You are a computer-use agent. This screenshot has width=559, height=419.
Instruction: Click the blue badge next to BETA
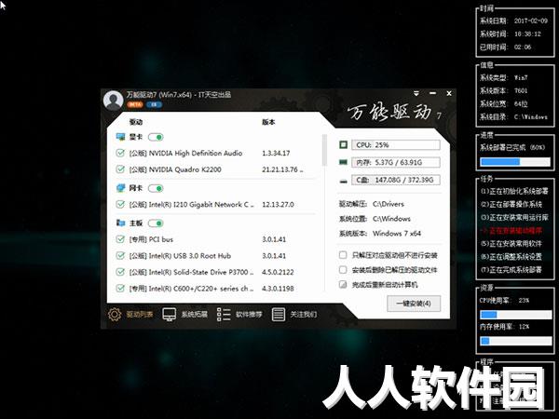pos(154,104)
